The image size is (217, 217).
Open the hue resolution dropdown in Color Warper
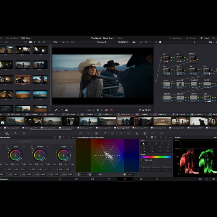(84, 175)
